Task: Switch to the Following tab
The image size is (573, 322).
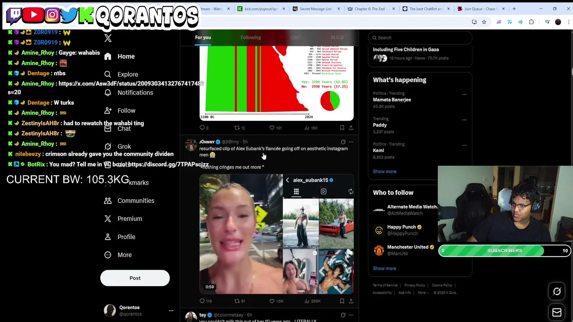Action: (x=251, y=38)
